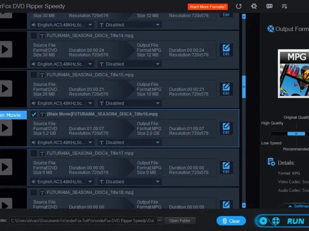This screenshot has width=309, height=231.
Task: Click the quality/speed slider handle
Action: point(296,134)
